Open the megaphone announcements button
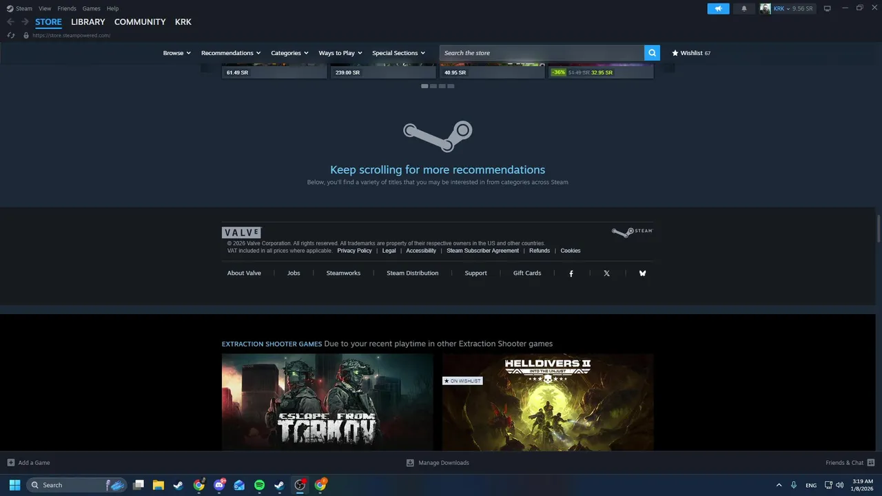Image resolution: width=882 pixels, height=496 pixels. point(718,8)
